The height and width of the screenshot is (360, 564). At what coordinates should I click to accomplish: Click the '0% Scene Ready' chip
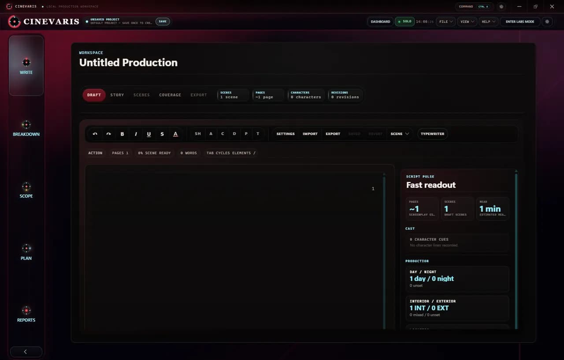tap(154, 153)
